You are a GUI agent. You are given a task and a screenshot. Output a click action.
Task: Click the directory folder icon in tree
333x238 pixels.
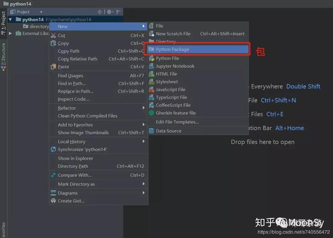[26, 26]
